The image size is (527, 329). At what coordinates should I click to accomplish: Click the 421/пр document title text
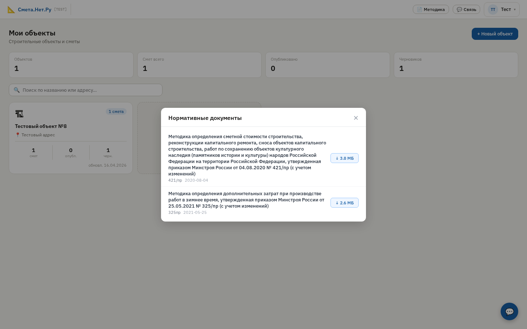click(x=247, y=155)
